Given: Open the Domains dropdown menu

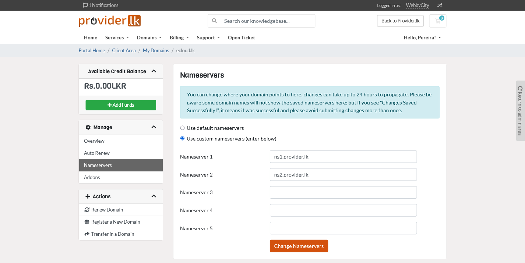Looking at the screenshot, I should click(x=149, y=38).
